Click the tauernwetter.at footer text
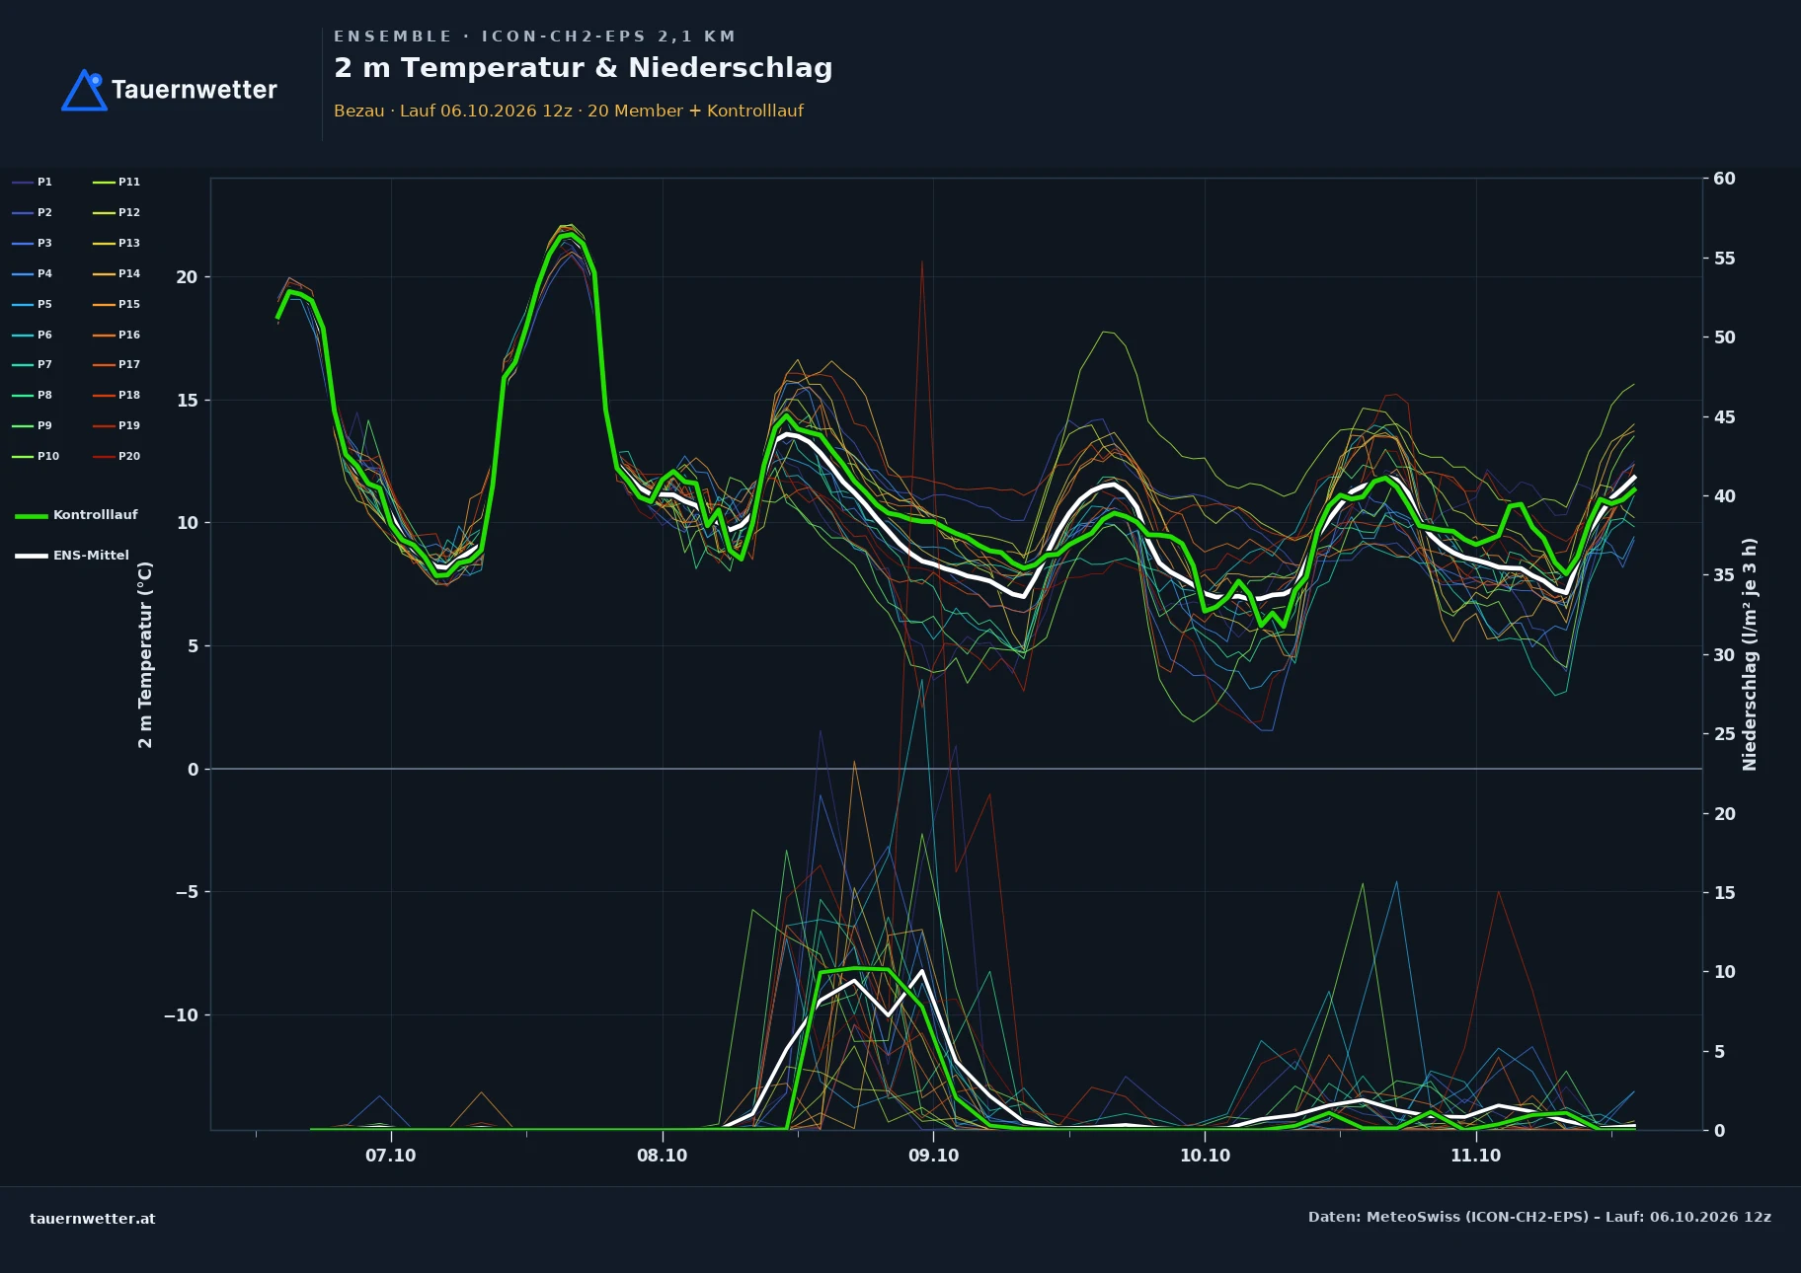The width and height of the screenshot is (1801, 1273). pyautogui.click(x=93, y=1219)
